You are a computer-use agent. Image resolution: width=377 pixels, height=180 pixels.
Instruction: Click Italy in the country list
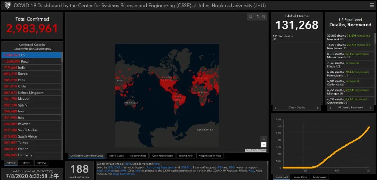click(31, 117)
